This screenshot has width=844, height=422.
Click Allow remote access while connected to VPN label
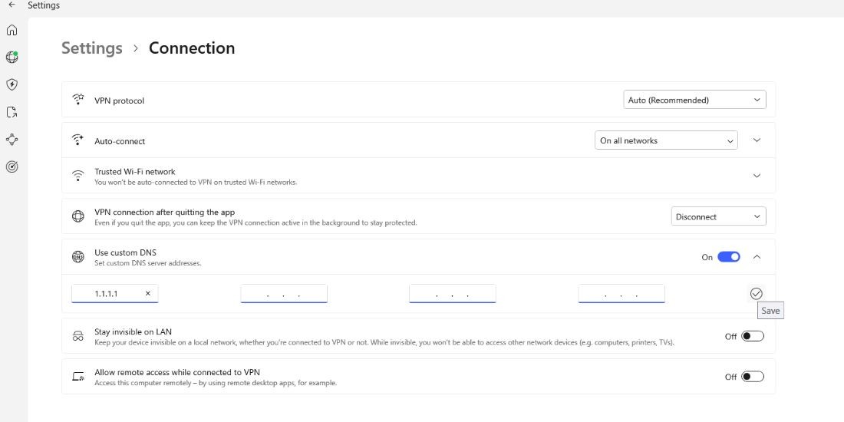coord(178,372)
